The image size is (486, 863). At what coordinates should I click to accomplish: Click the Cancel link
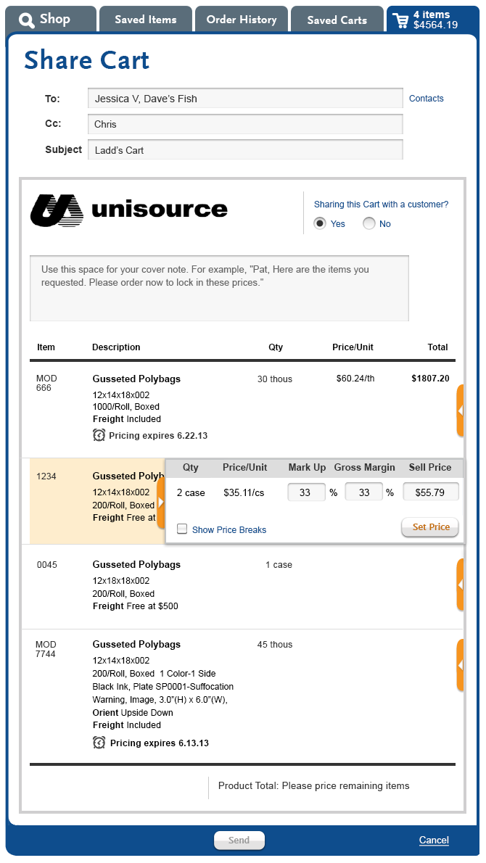click(x=434, y=840)
